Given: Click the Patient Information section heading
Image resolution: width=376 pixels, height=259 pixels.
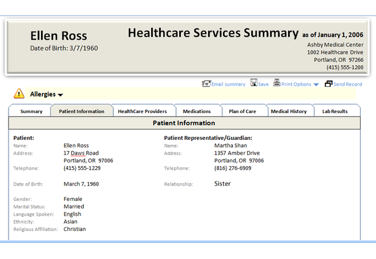Looking at the screenshot, I should tap(184, 123).
